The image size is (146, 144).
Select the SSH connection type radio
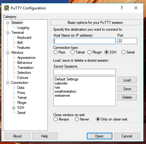point(106,52)
